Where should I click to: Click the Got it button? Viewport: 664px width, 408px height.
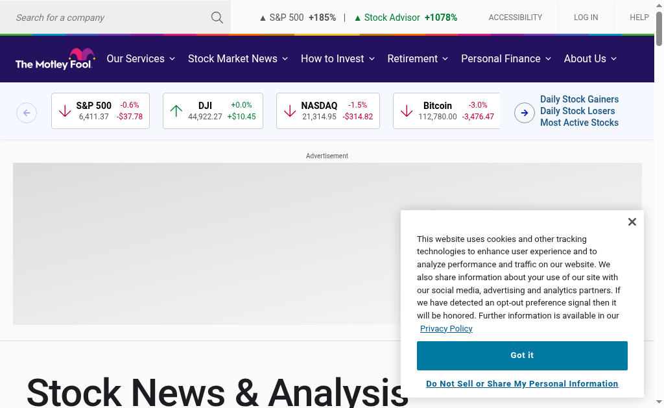pos(522,355)
